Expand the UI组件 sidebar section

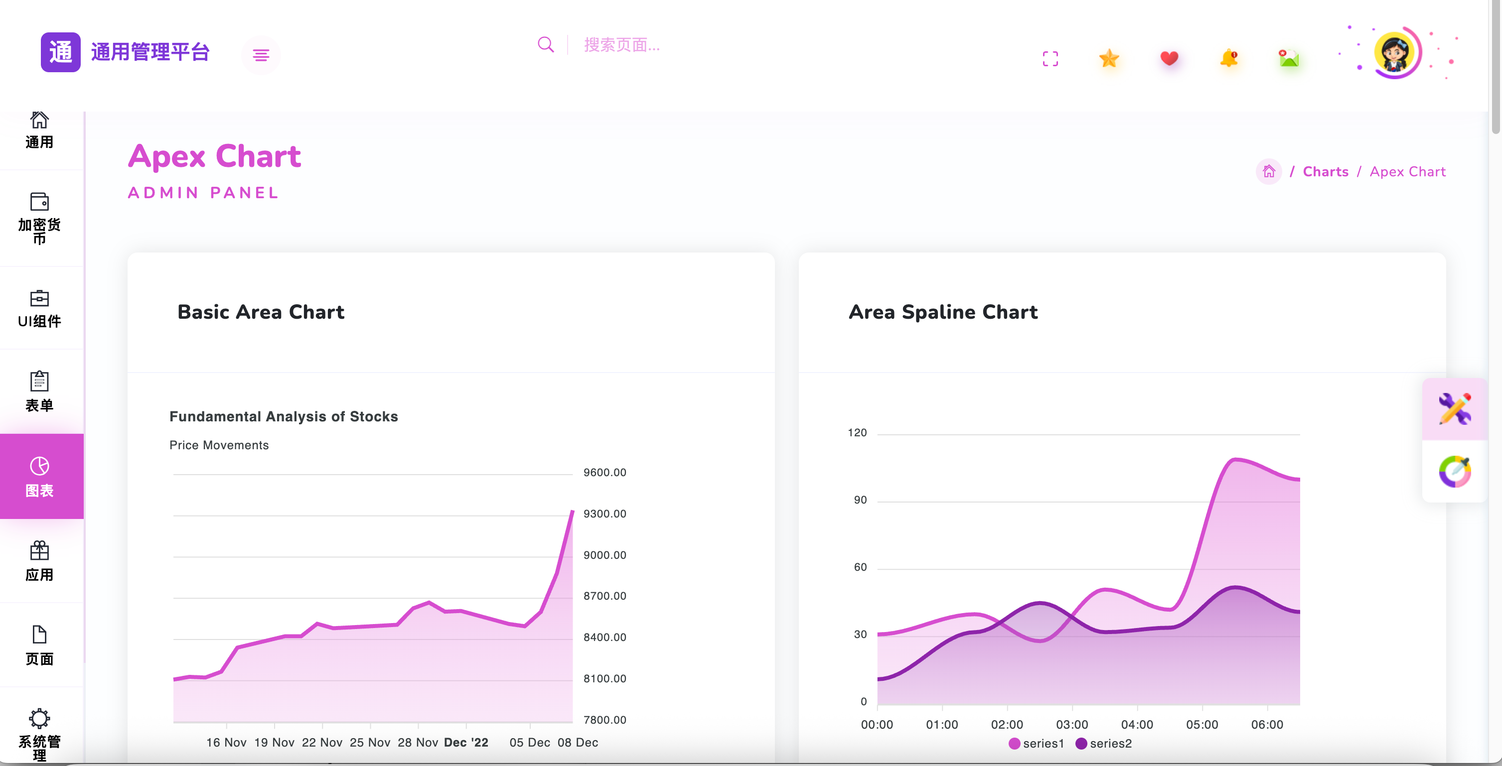[x=40, y=308]
